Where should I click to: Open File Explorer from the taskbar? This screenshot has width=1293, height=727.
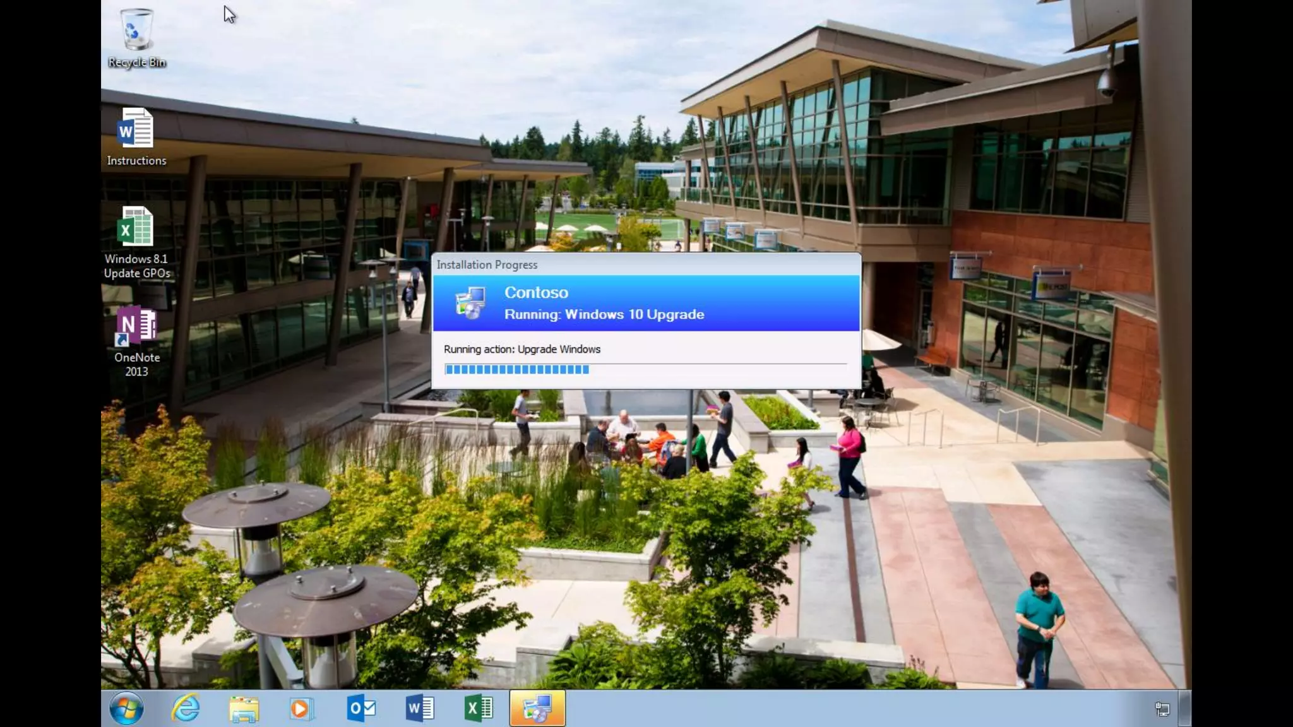point(244,709)
